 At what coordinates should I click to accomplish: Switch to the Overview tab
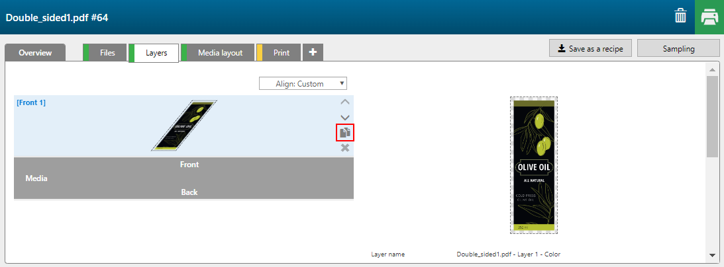click(x=35, y=53)
